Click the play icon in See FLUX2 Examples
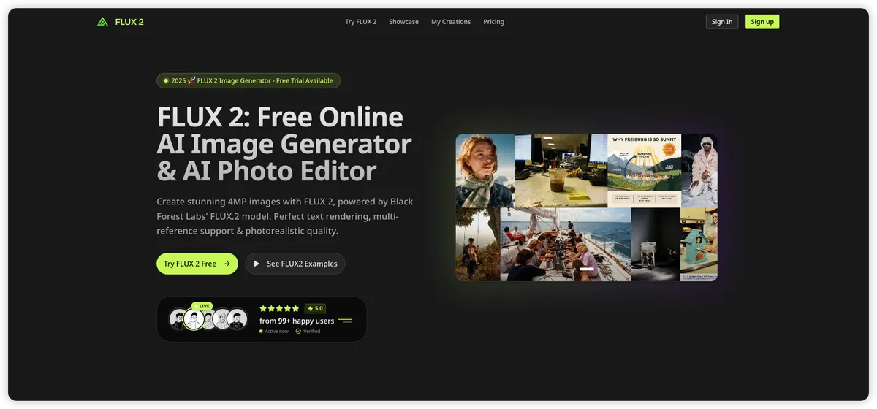 (257, 264)
